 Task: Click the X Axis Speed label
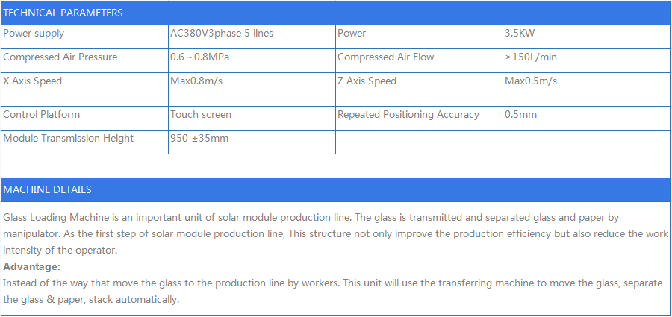[x=33, y=81]
